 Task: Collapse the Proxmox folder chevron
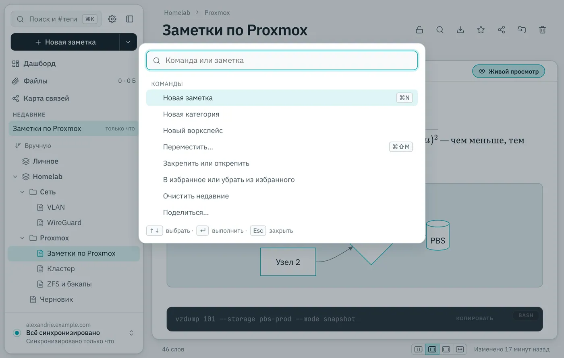(x=23, y=238)
